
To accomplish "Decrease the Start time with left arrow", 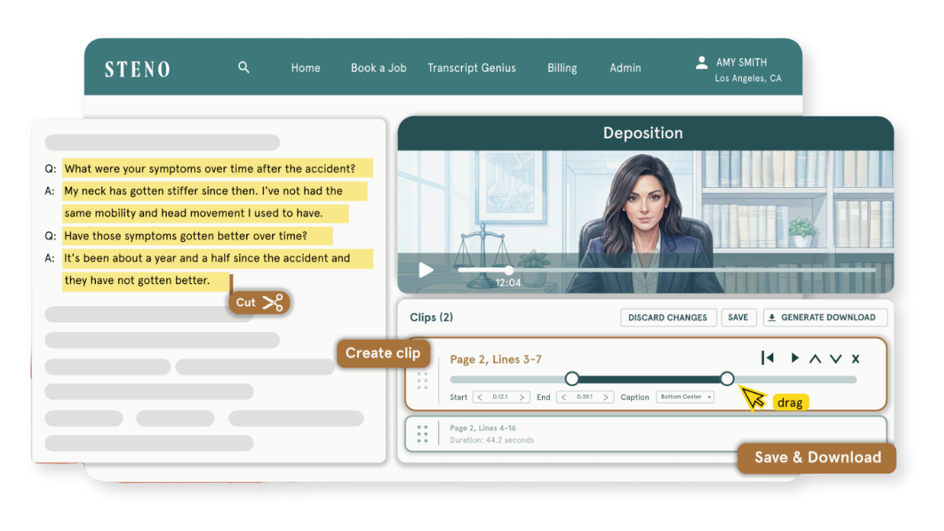I will click(481, 397).
